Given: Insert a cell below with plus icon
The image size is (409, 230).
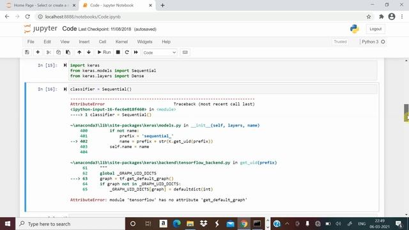Looking at the screenshot, I should (38, 52).
